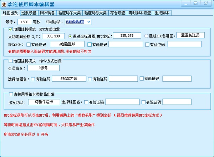214x157 pixels.
Task: Check second 有验证码 in 卷轴卡 section
Action: pyautogui.click(x=143, y=102)
